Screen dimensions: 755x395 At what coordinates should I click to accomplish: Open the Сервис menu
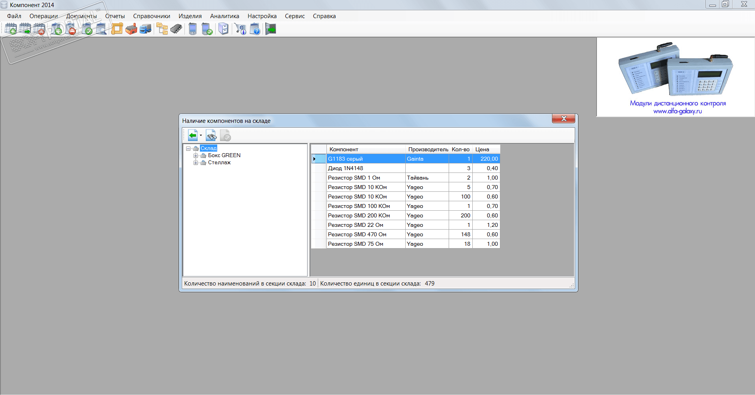[x=295, y=16]
